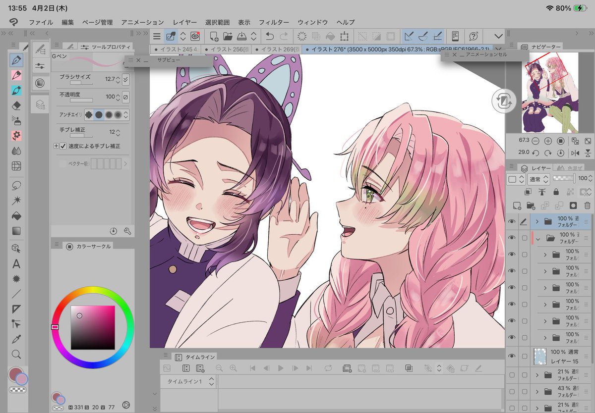
Task: Collapse the open second folder layer
Action: [x=537, y=238]
